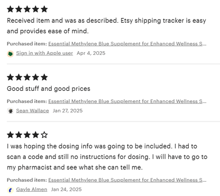The image size is (220, 196).
Task: Open purchased item link in Gayle Almen's review
Action: (x=127, y=180)
